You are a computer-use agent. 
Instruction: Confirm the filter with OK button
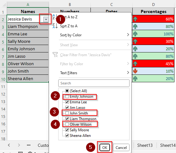click(x=105, y=147)
